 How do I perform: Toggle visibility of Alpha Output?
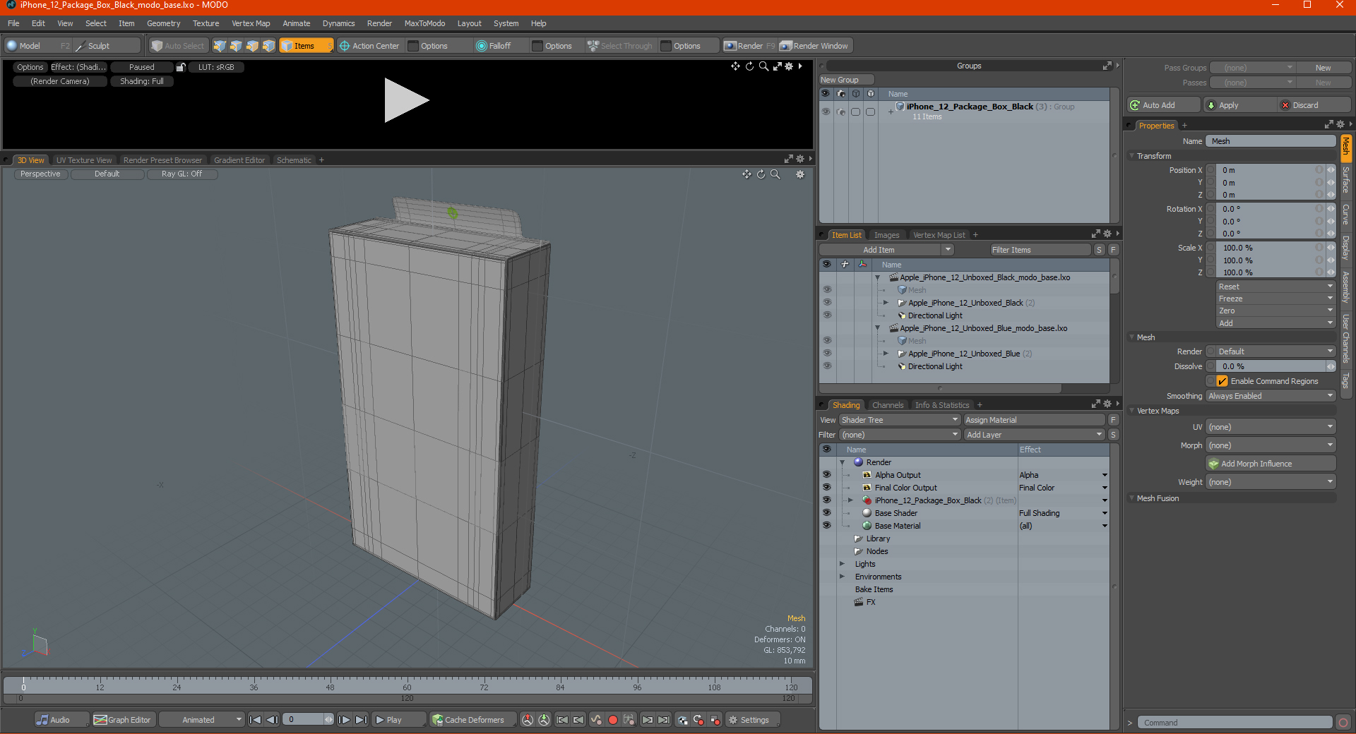click(826, 475)
